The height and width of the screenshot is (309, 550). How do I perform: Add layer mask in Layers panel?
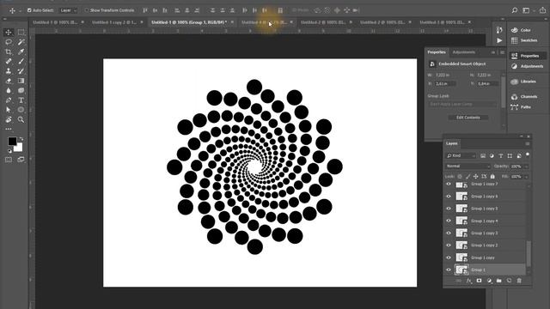coord(480,281)
